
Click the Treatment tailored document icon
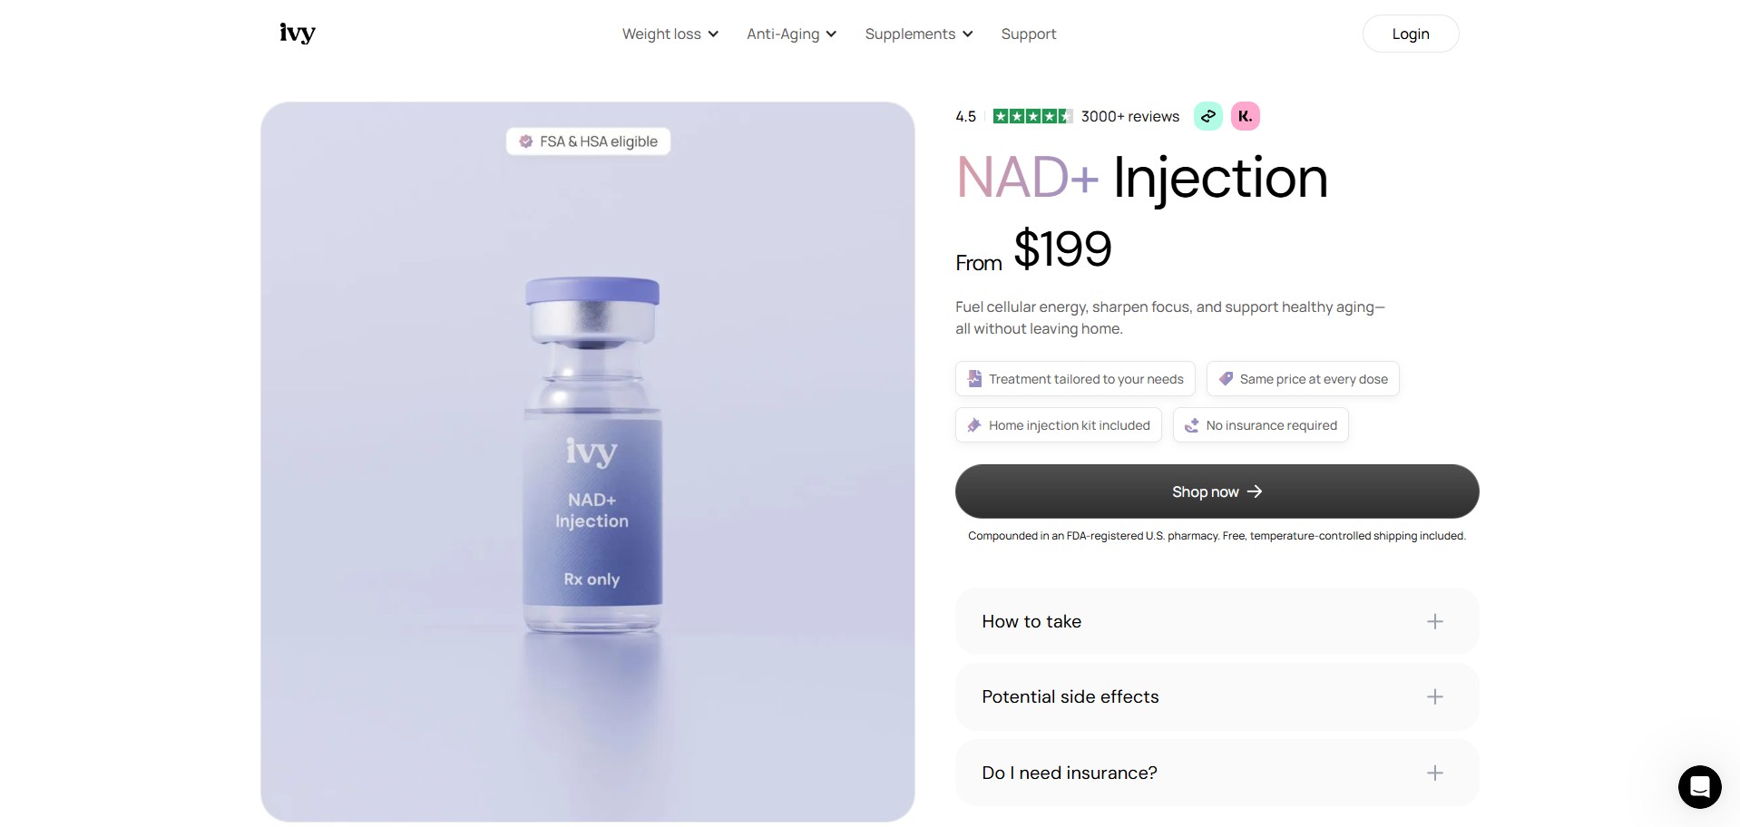pos(974,379)
